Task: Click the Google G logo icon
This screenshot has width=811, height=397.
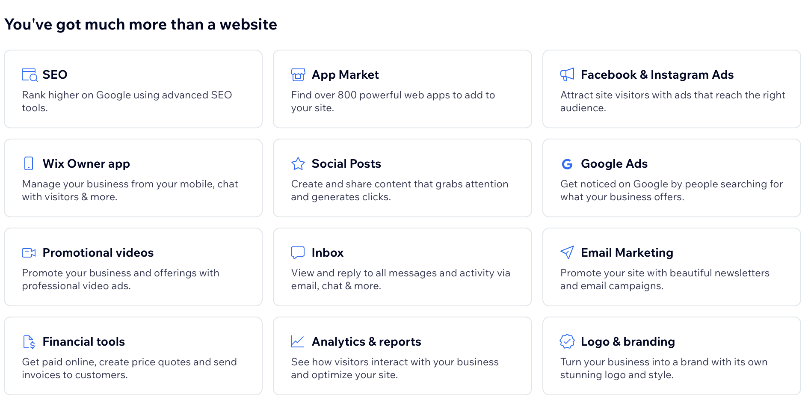Action: [567, 164]
